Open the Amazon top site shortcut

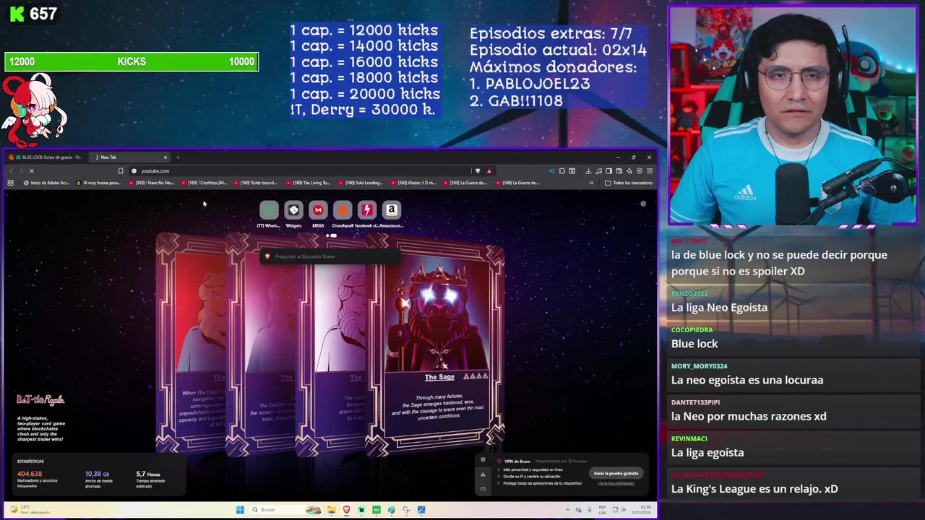click(392, 210)
